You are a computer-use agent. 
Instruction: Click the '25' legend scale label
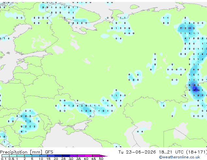click(x=63, y=159)
